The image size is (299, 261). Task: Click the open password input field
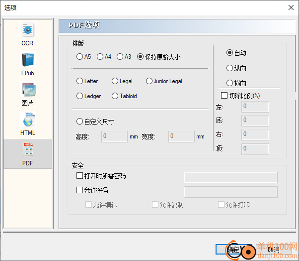230,177
